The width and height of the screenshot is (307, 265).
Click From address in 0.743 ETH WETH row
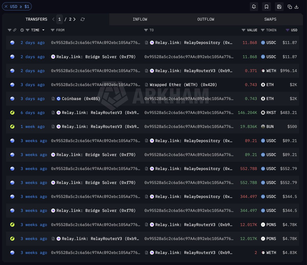coord(96,85)
